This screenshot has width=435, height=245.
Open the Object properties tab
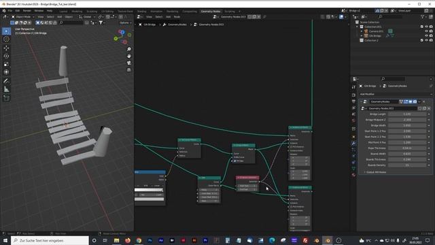(x=353, y=137)
